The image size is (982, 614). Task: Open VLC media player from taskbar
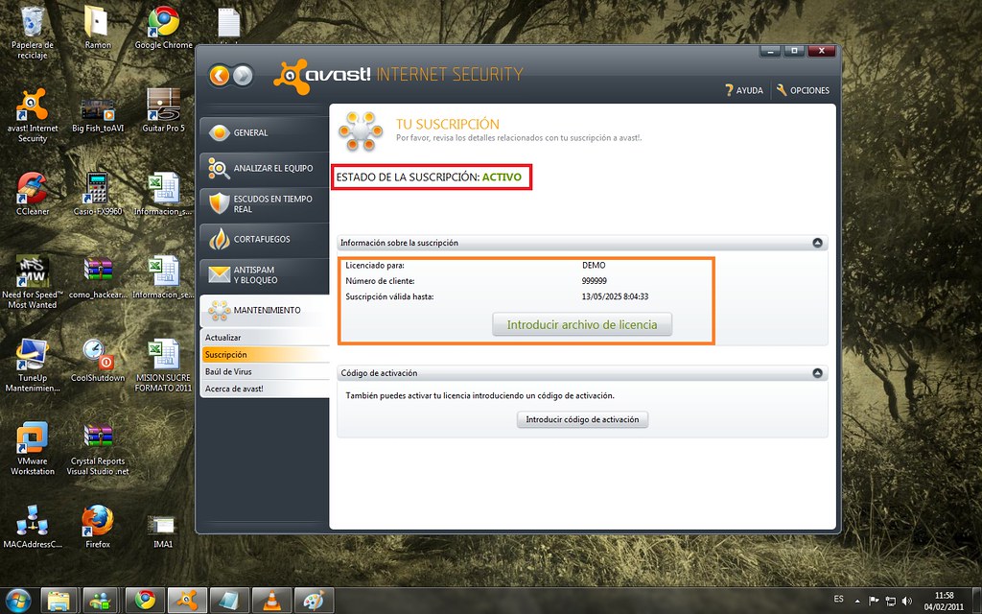point(271,601)
